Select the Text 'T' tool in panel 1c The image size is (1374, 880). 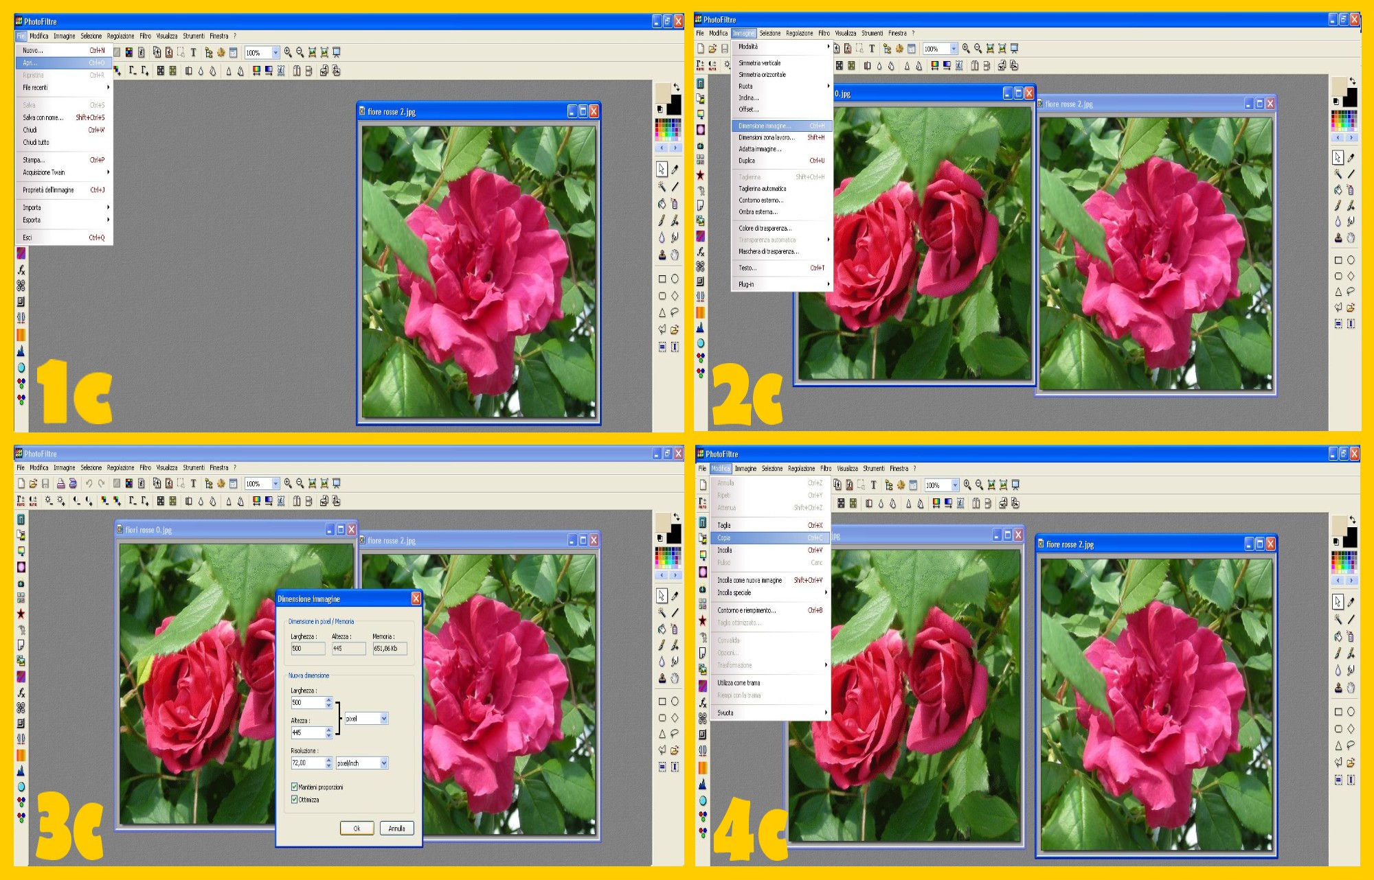(193, 52)
